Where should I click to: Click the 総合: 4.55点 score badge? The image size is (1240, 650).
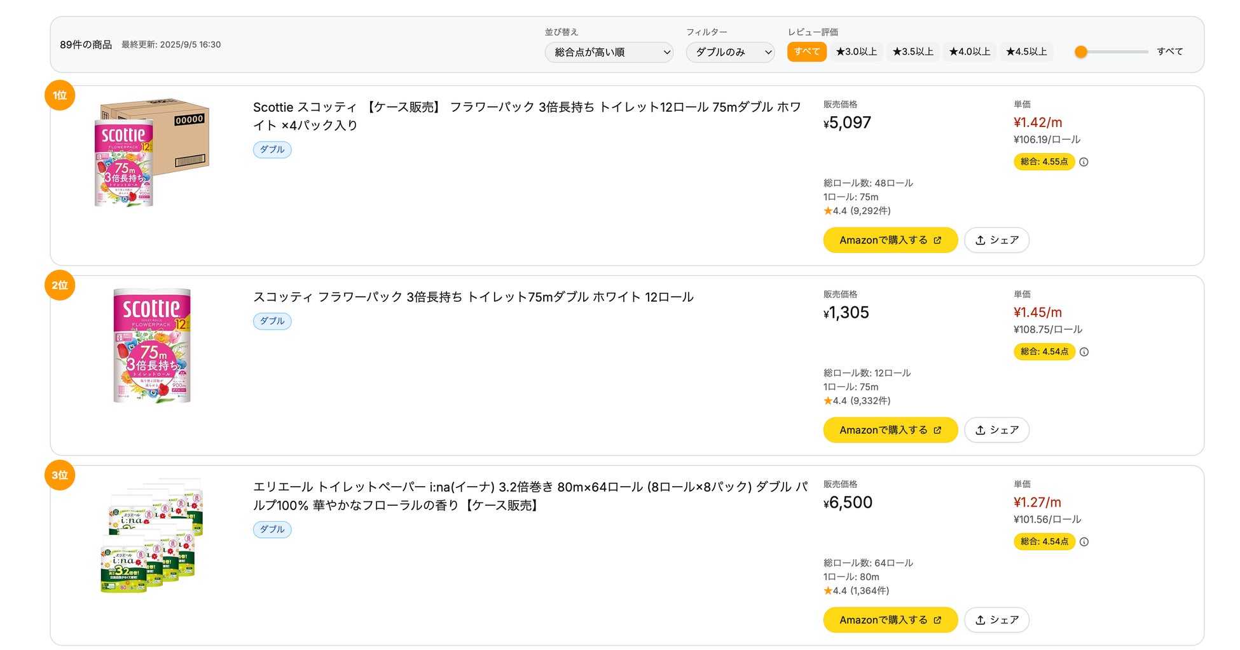click(x=1044, y=162)
